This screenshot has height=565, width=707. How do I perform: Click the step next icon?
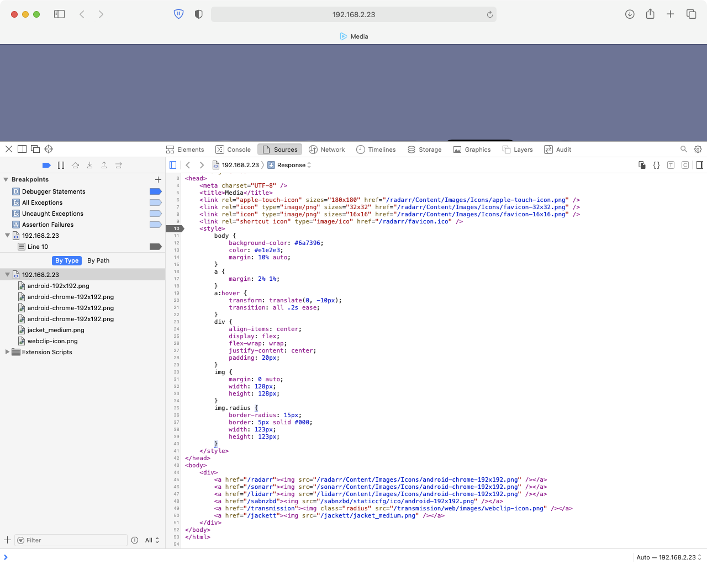(x=118, y=165)
